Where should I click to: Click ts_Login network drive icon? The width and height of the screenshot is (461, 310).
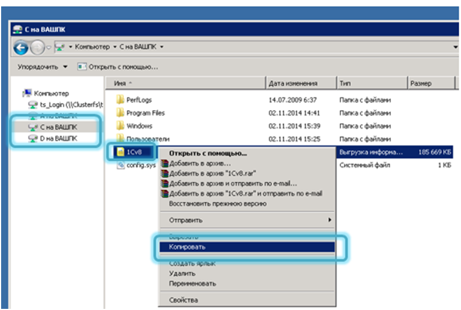pyautogui.click(x=32, y=105)
